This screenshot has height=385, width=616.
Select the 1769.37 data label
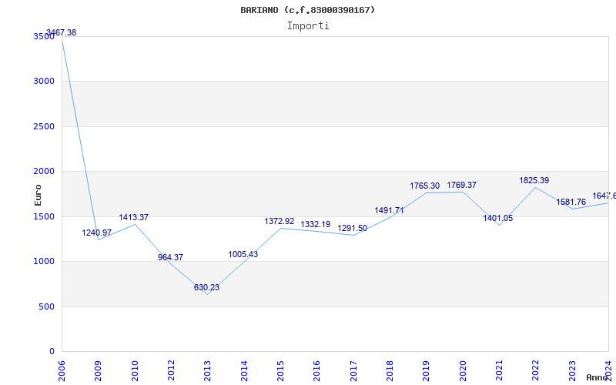coord(461,185)
